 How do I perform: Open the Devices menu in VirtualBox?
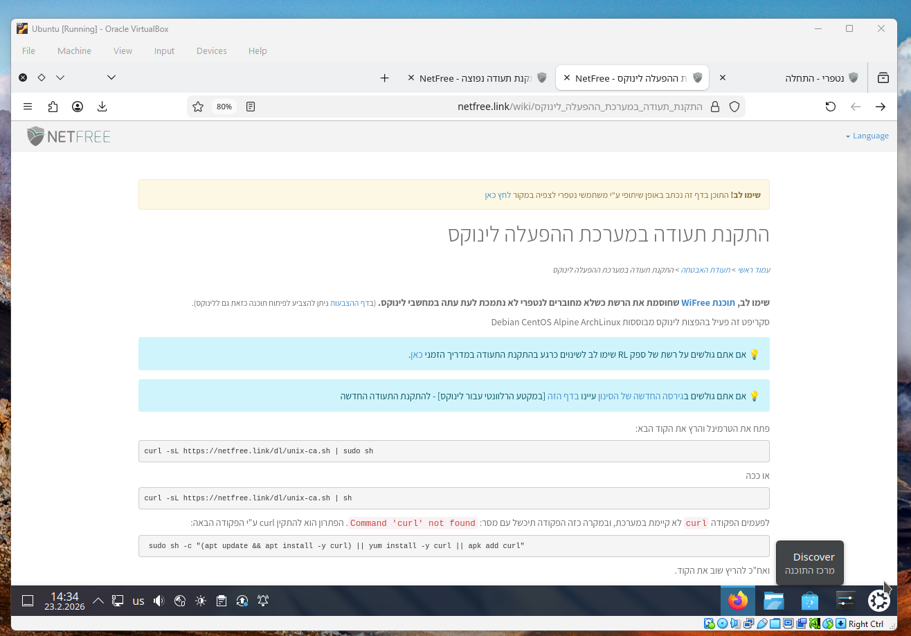click(x=211, y=51)
